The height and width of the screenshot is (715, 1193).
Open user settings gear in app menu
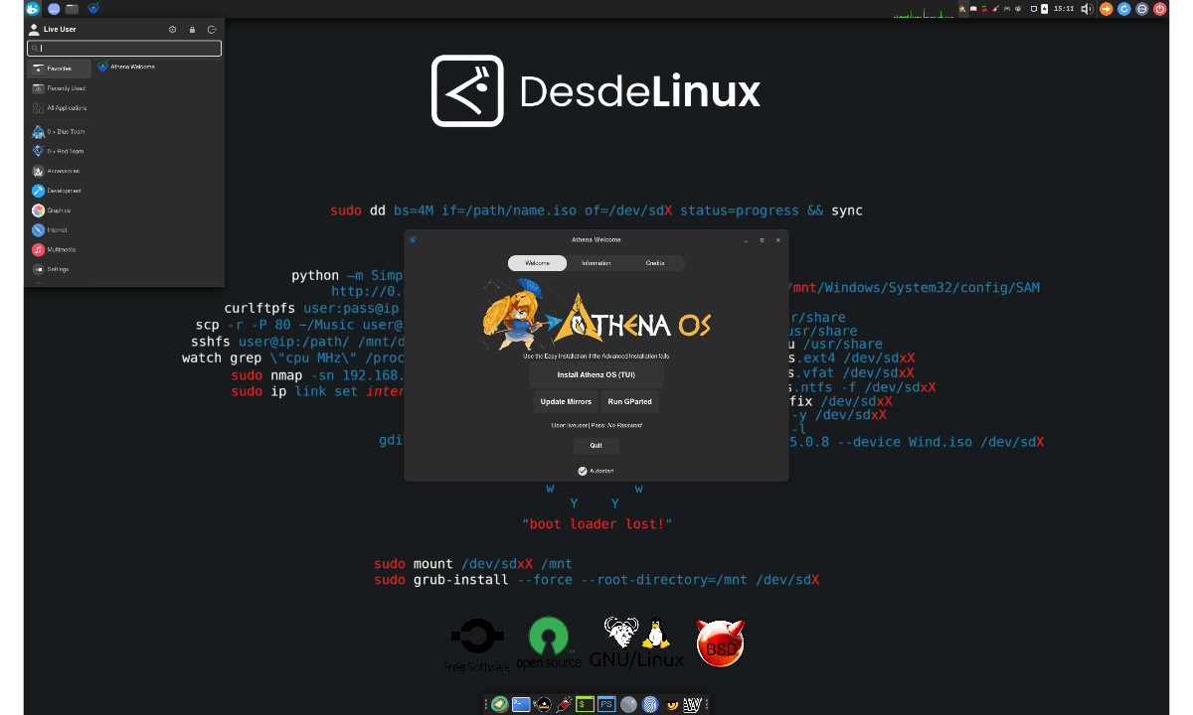click(x=172, y=30)
